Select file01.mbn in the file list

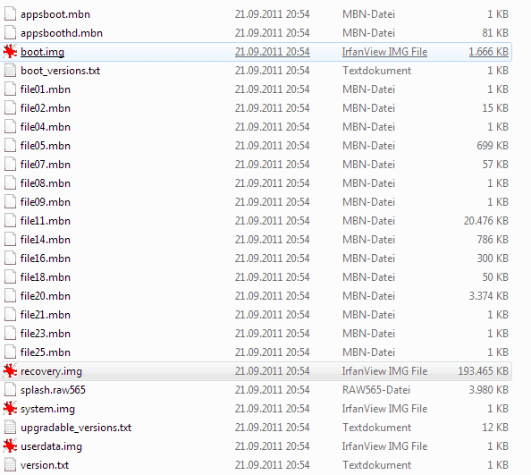[46, 89]
